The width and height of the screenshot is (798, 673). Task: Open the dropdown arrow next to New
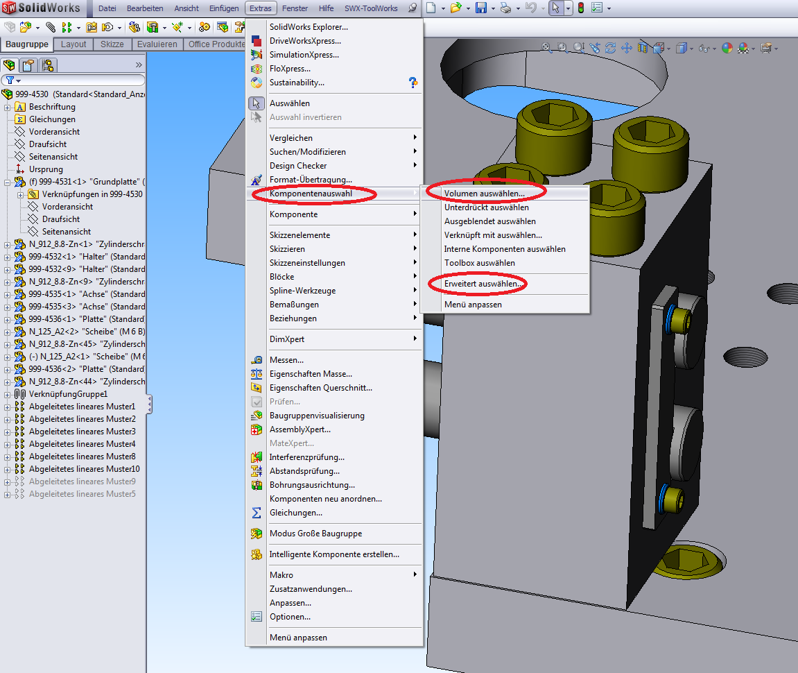(x=443, y=8)
